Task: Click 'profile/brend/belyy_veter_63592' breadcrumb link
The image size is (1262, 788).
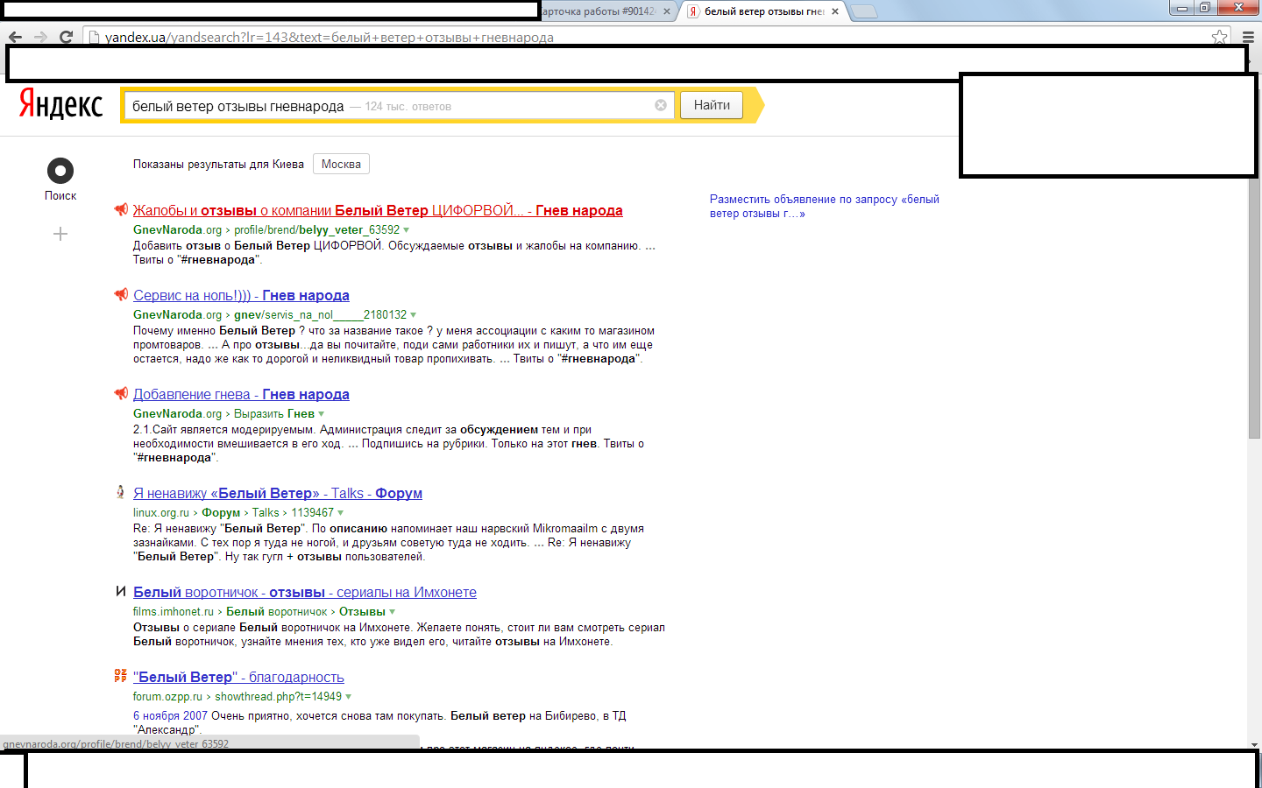Action: (317, 229)
